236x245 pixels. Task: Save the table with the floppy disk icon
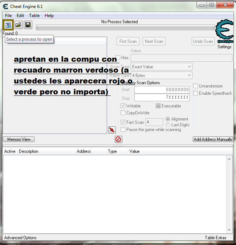tap(28, 25)
